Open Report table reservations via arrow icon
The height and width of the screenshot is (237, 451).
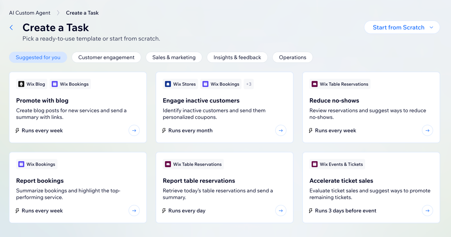[x=281, y=211]
